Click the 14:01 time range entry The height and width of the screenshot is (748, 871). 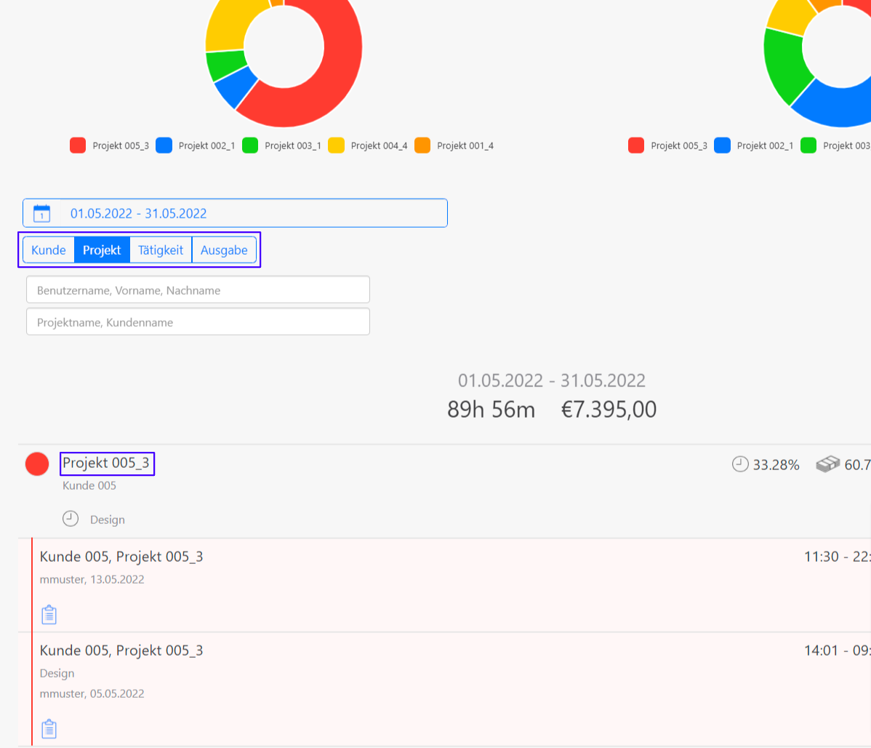pyautogui.click(x=837, y=650)
